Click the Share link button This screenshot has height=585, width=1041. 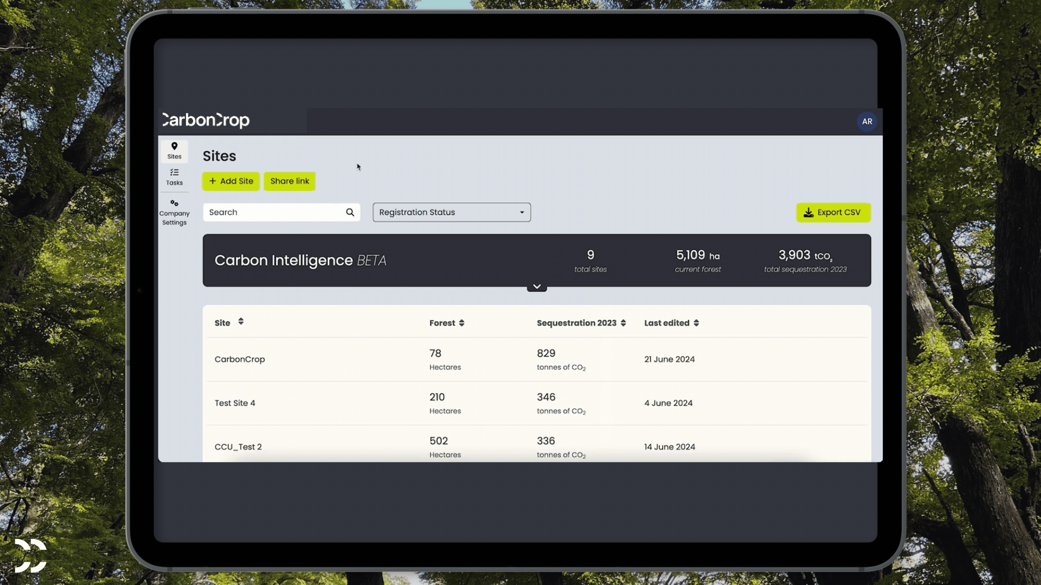click(290, 181)
